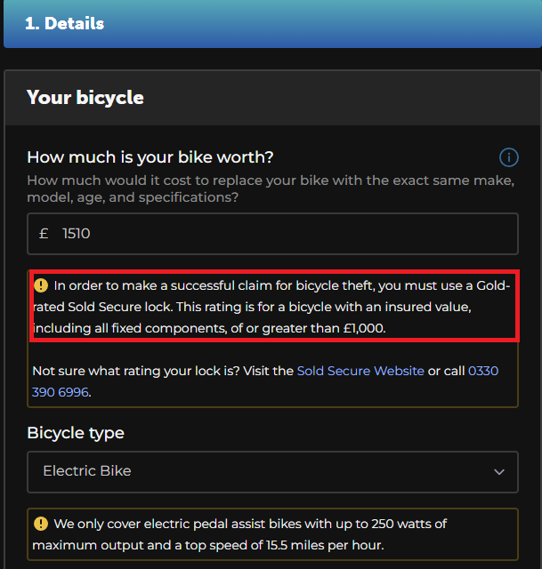Screen dimensions: 542x569
Task: Click the Your bicycle section header
Action: point(272,98)
